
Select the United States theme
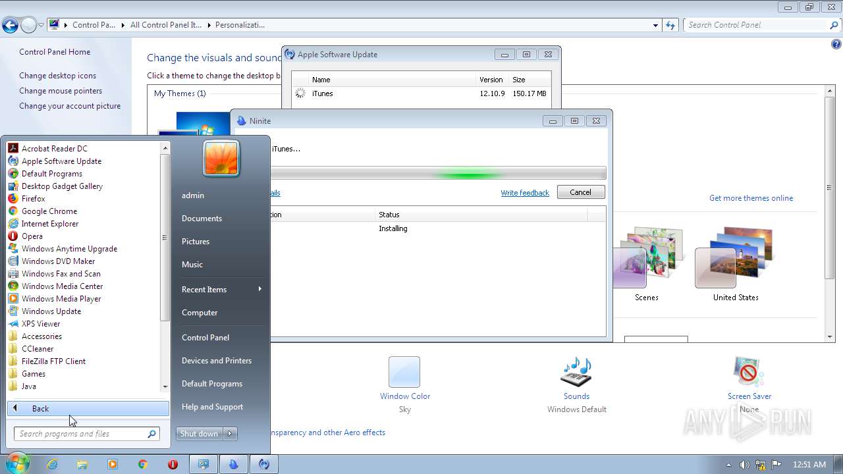736,264
